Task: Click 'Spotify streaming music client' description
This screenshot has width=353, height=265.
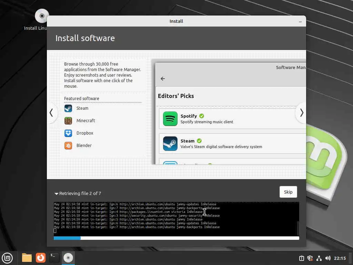Action: tap(207, 122)
